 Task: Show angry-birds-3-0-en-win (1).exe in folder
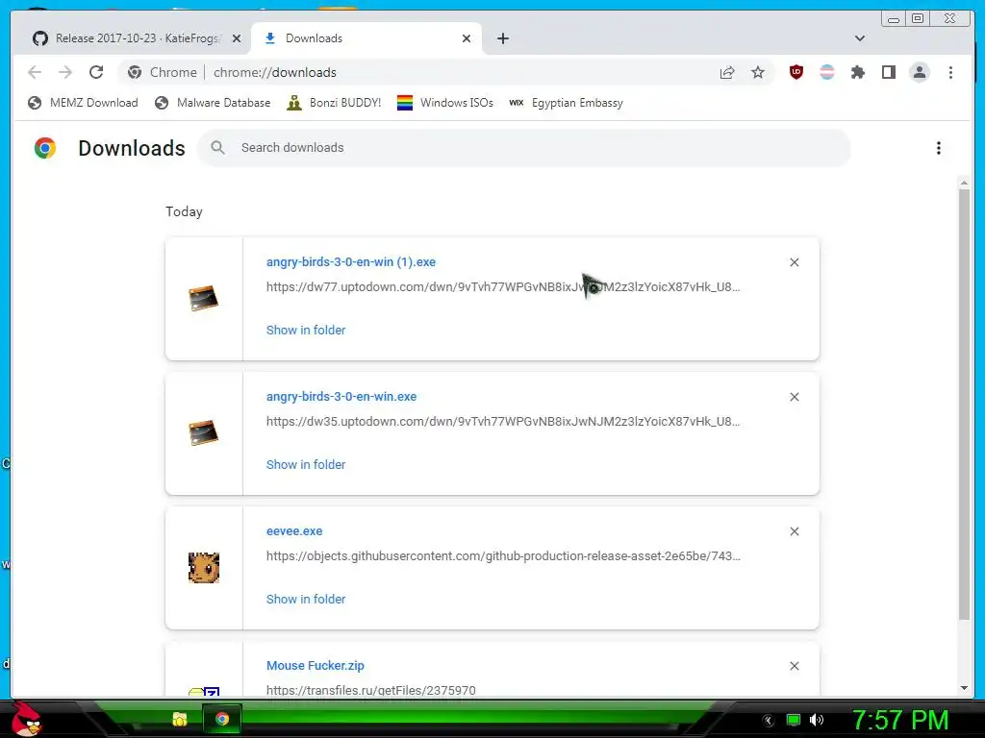pyautogui.click(x=306, y=331)
